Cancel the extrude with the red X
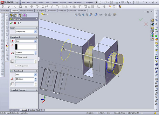 (15, 23)
